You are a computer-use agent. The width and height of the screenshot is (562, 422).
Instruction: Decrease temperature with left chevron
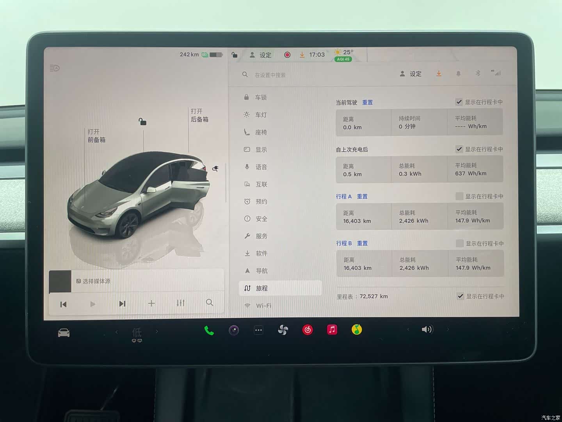coord(116,332)
